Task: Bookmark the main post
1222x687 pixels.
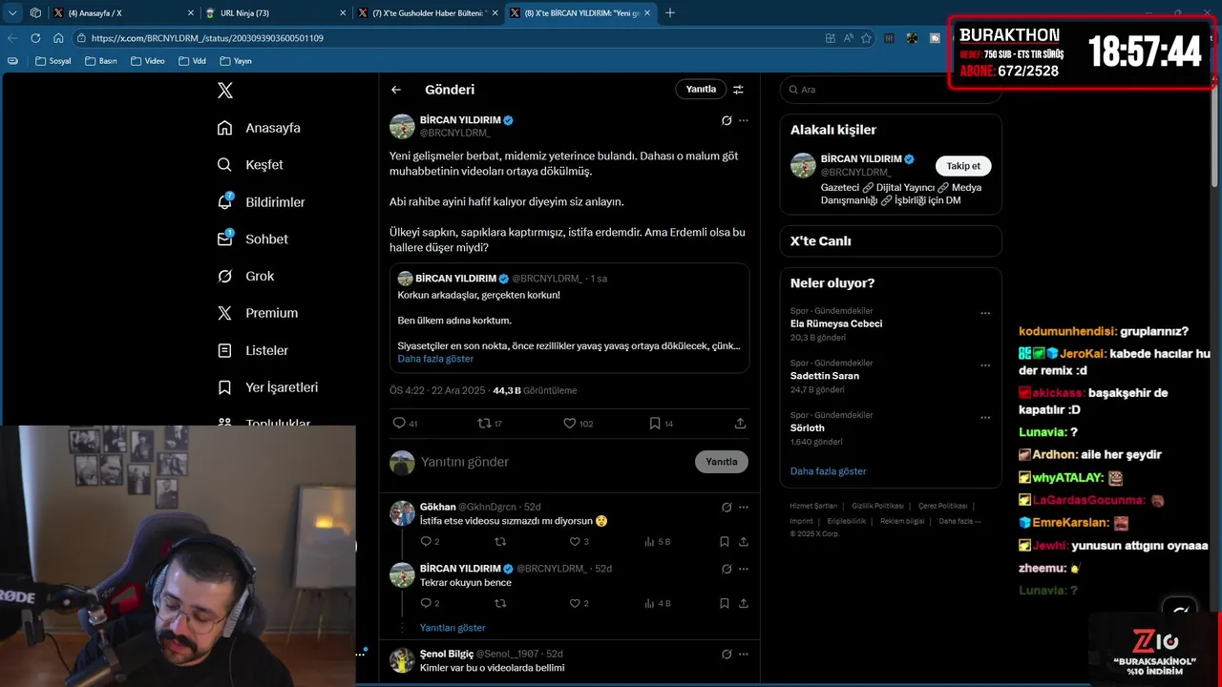Action: [x=655, y=424]
